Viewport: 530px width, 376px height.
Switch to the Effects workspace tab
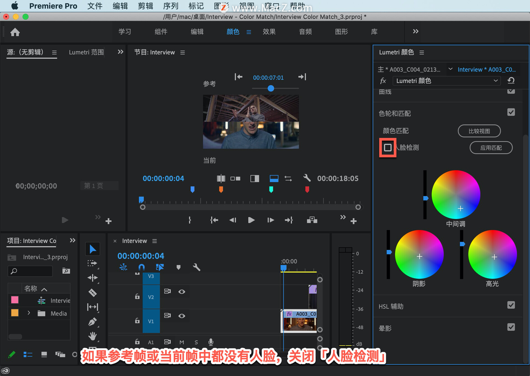[x=269, y=31]
